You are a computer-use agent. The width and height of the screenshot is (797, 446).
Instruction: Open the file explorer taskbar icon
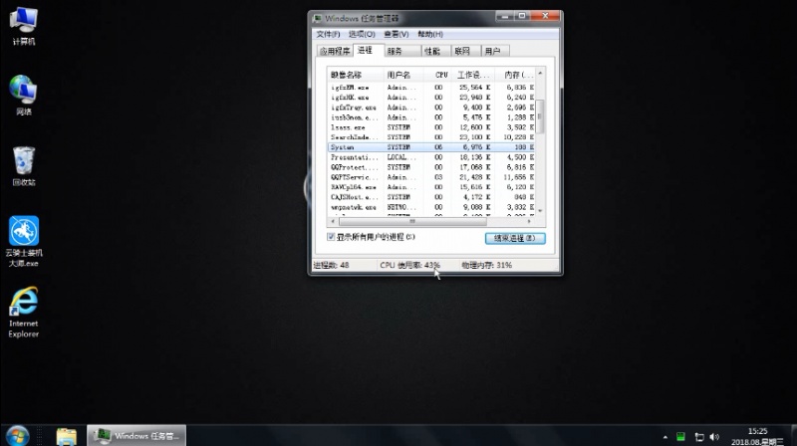(66, 436)
